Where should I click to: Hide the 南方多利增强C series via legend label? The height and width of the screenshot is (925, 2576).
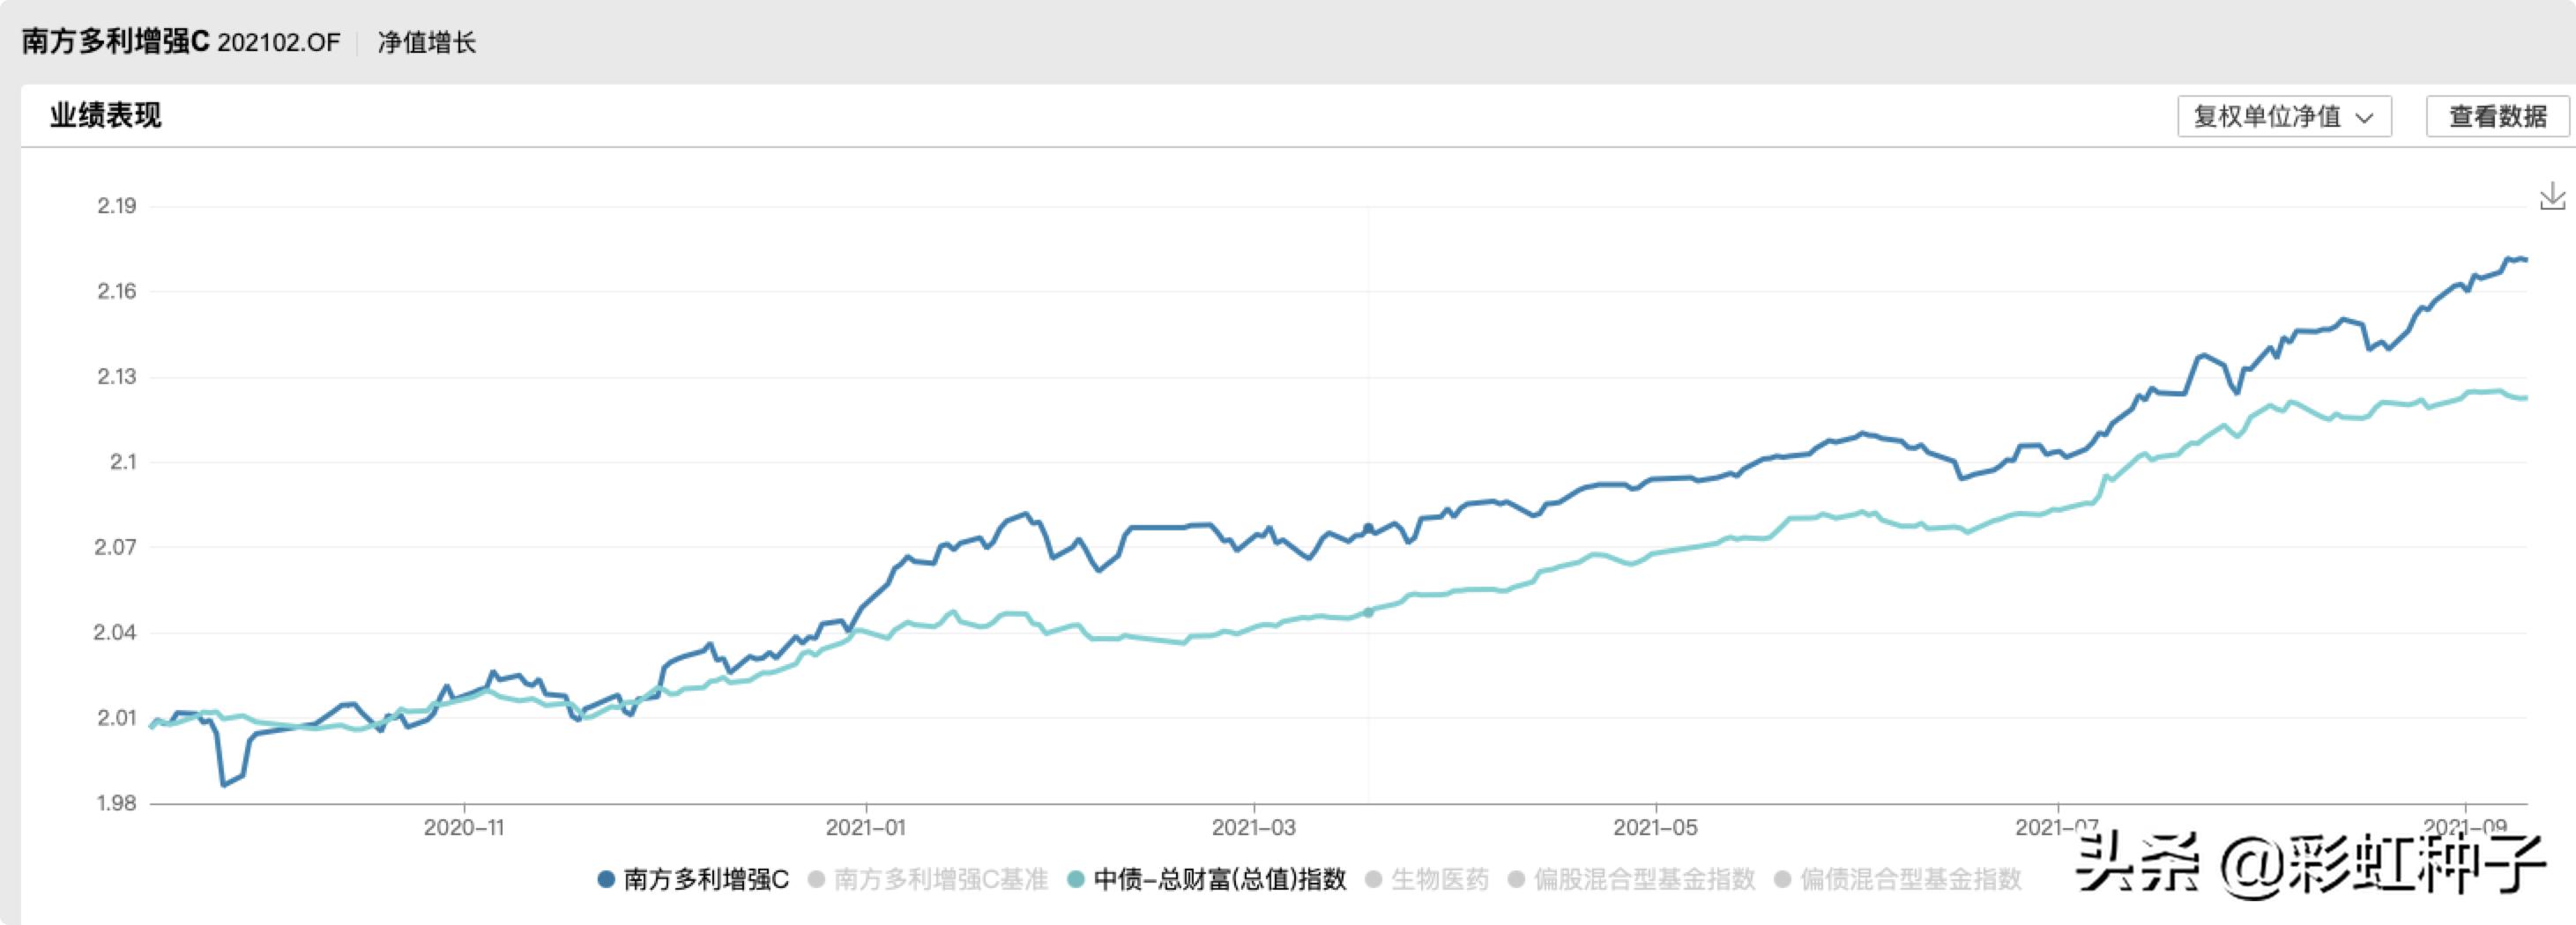coord(706,879)
